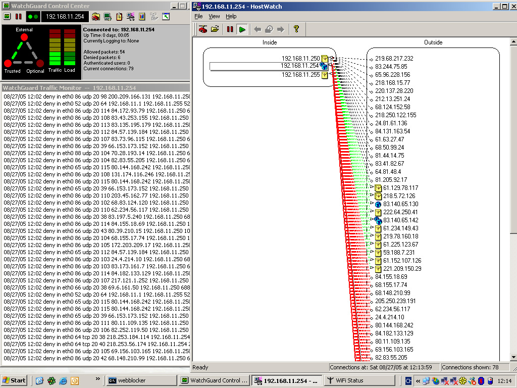Viewport: 517px width, 388px height.
Task: Click the Optional node of security triangle
Action: click(40, 63)
